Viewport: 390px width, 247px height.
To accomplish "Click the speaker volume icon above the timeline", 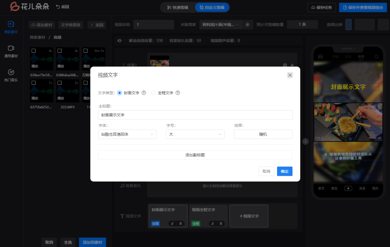I will point(120,40).
